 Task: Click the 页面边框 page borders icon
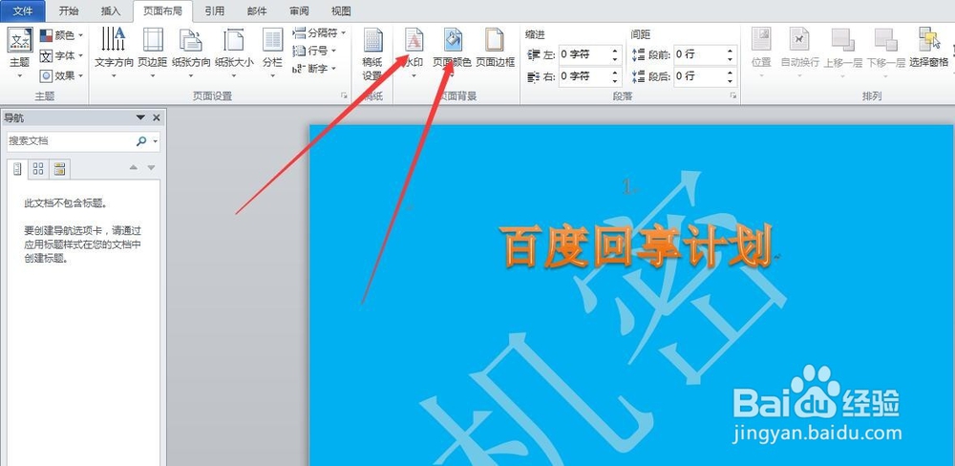tap(495, 40)
